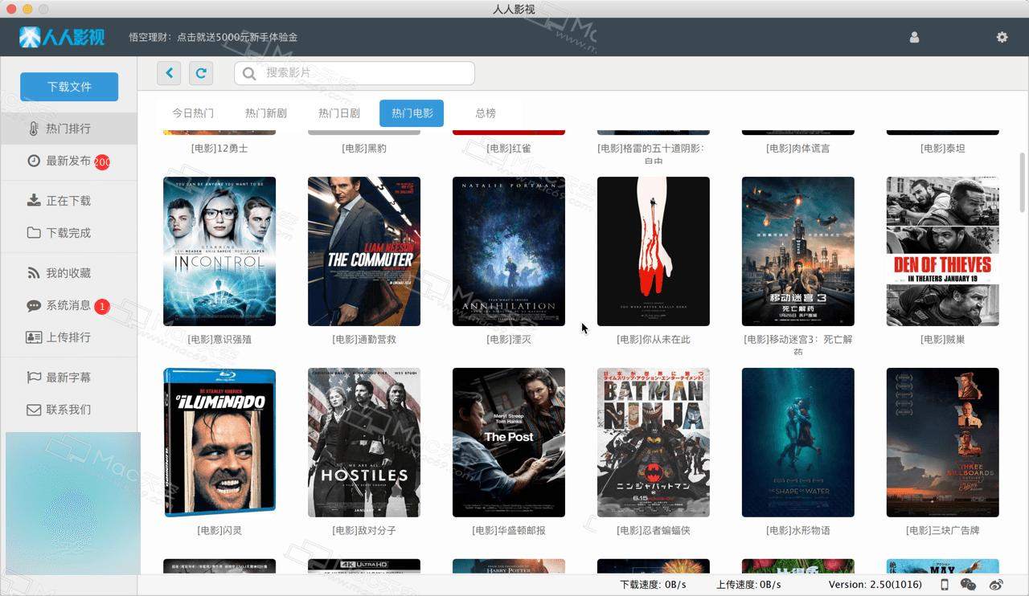1029x596 pixels.
Task: Click the vertical scrollbar of the movie list
Action: [x=1023, y=182]
